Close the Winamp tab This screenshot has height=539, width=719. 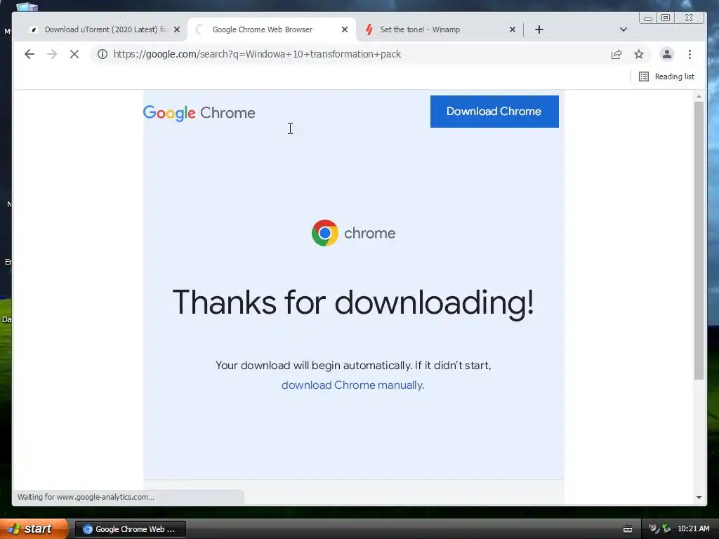click(x=513, y=29)
